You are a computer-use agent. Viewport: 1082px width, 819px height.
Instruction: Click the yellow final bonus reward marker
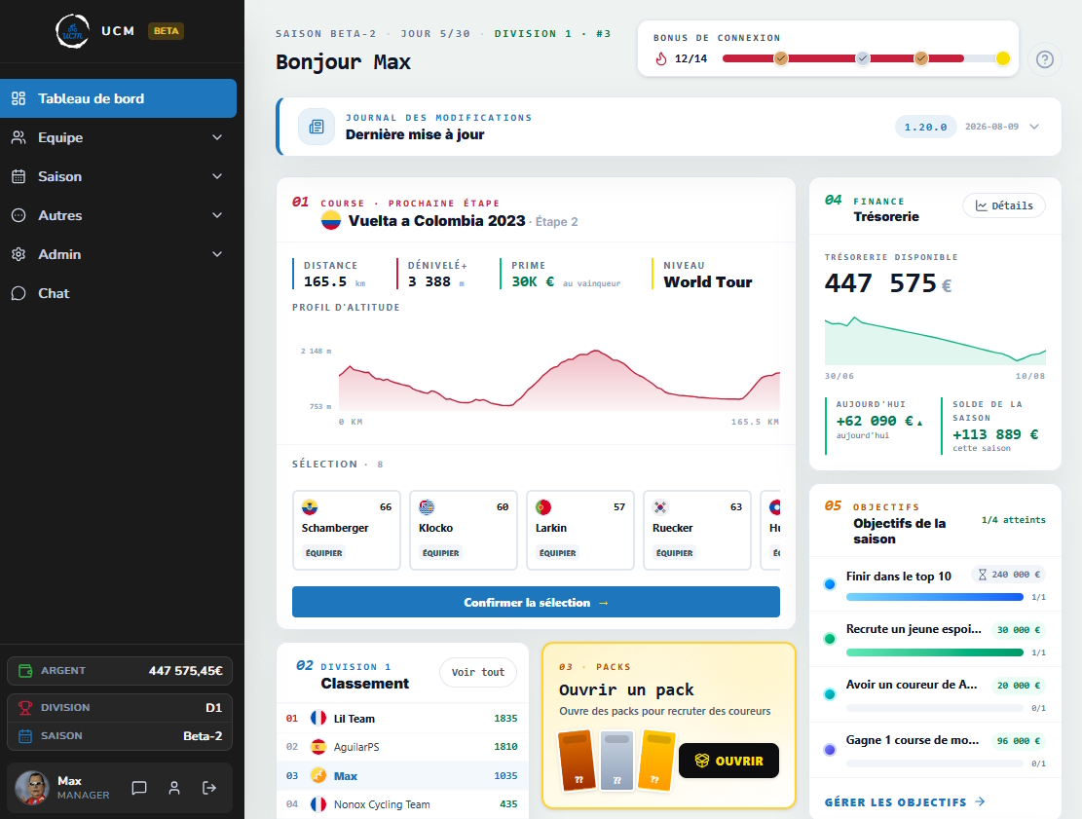tap(1003, 58)
